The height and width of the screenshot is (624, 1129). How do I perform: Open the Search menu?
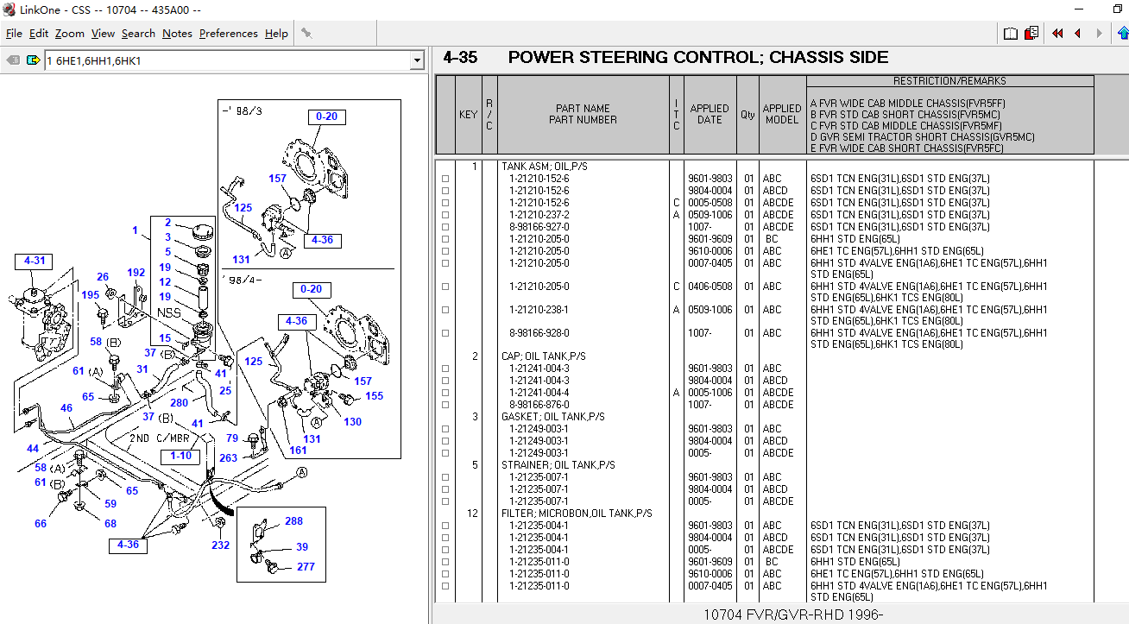pos(138,34)
